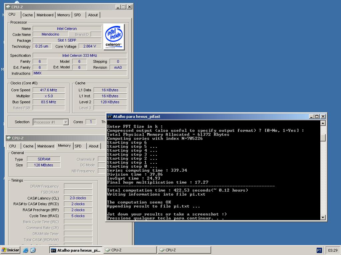Click the Technology value 0.25 um

pyautogui.click(x=42, y=46)
